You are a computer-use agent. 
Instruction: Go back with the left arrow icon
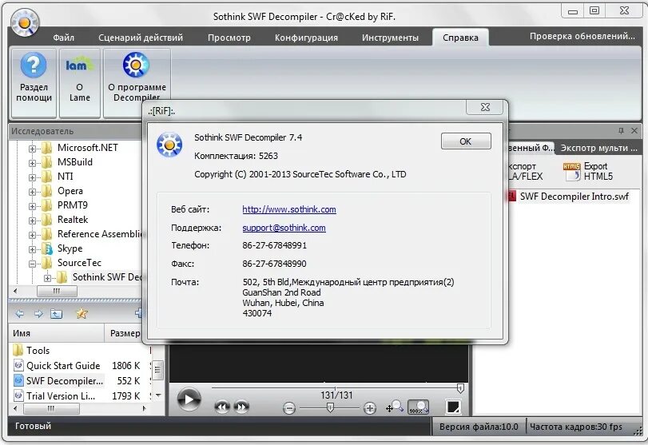pyautogui.click(x=19, y=314)
